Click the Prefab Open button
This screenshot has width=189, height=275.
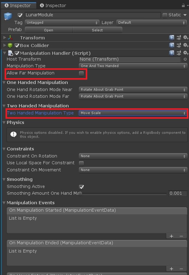[49, 30]
